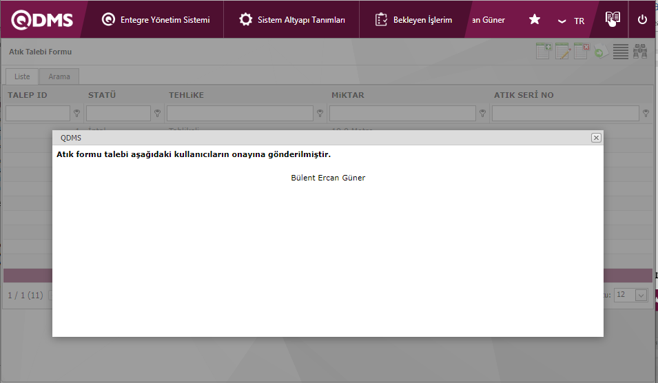Click the list lines view icon

(x=621, y=52)
